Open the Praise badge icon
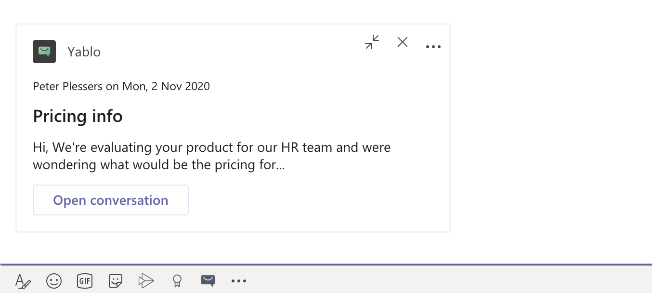This screenshot has width=652, height=293. (x=177, y=280)
